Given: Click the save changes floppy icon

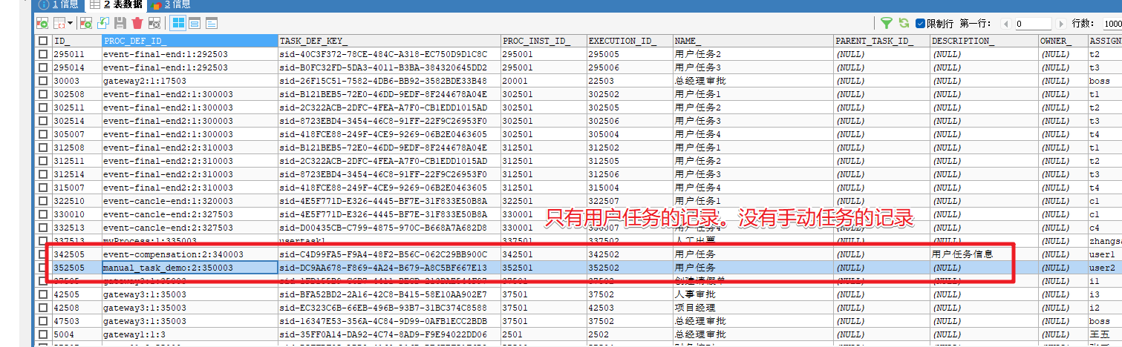Looking at the screenshot, I should tap(120, 24).
